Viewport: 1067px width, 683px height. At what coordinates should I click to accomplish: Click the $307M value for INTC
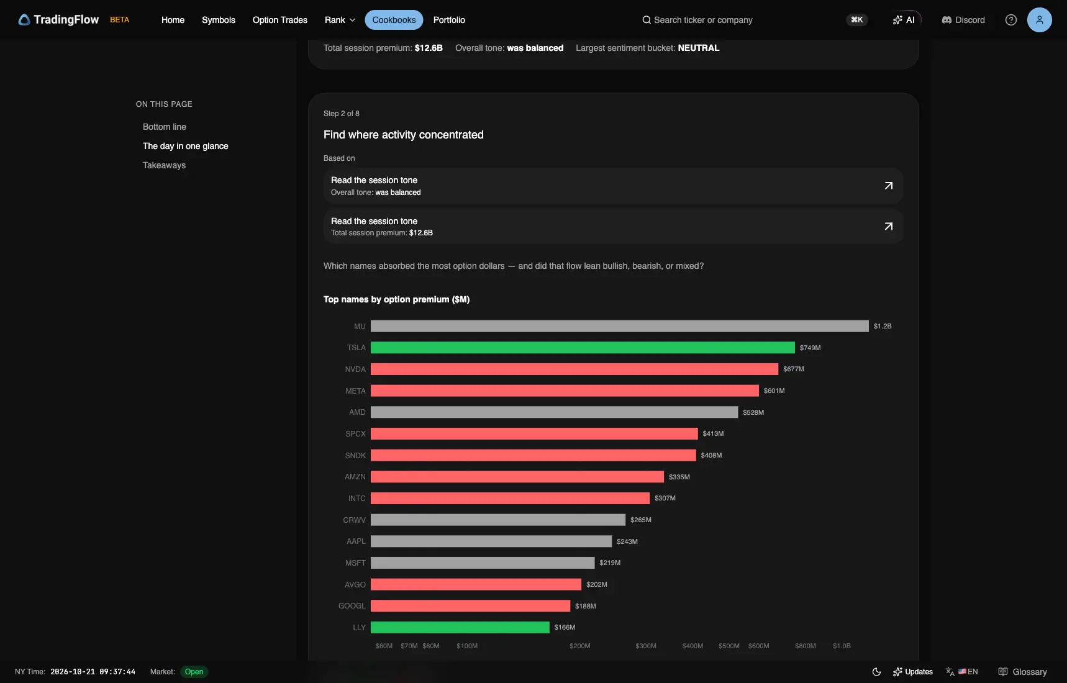pyautogui.click(x=665, y=498)
